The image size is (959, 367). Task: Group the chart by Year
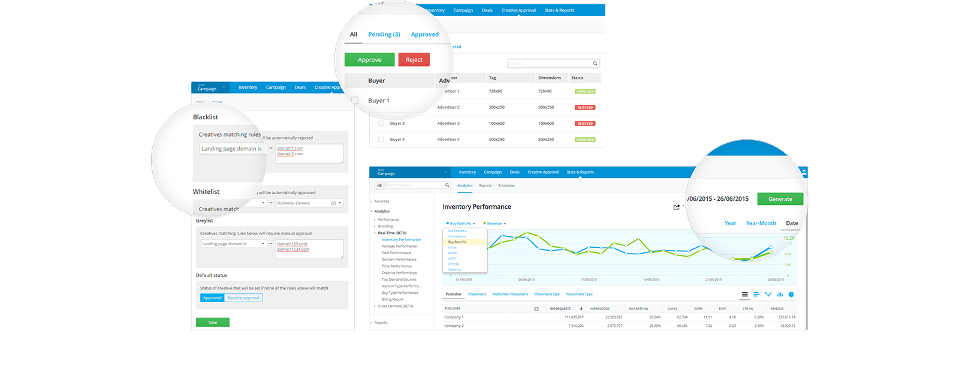[x=730, y=223]
